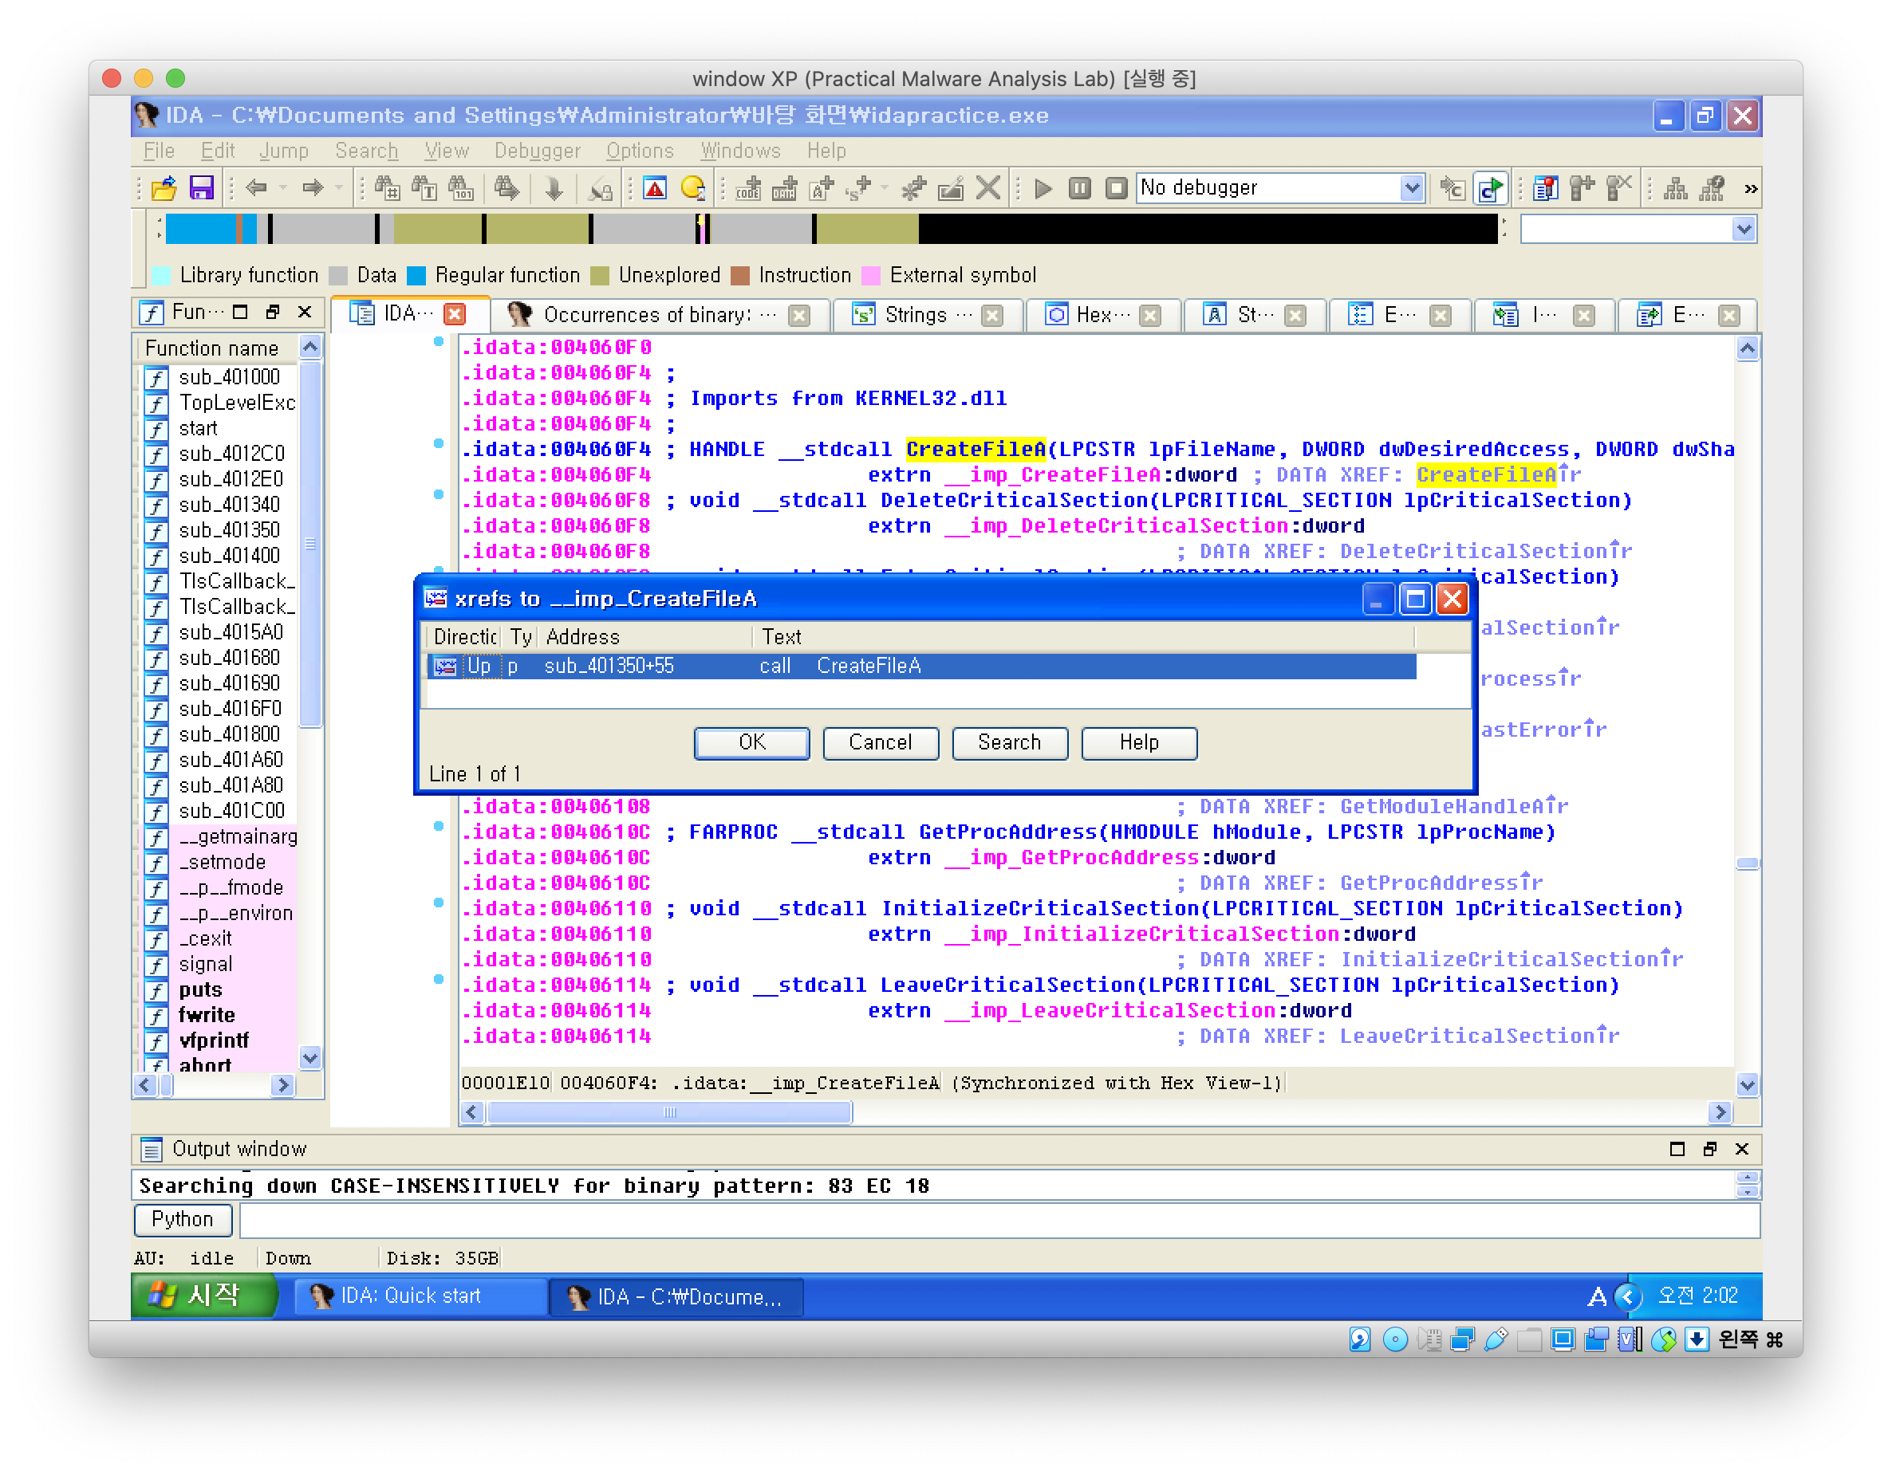Click the Python button in output window
1892x1475 pixels.
point(183,1220)
